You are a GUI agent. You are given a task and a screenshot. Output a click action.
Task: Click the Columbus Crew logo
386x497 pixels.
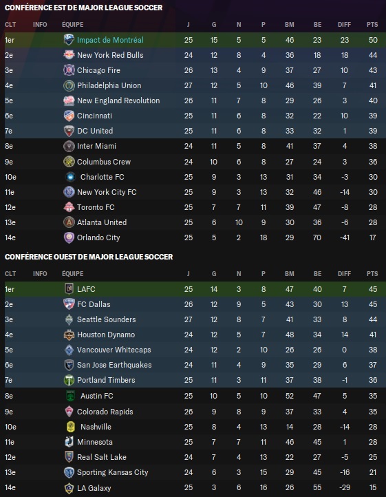click(69, 162)
